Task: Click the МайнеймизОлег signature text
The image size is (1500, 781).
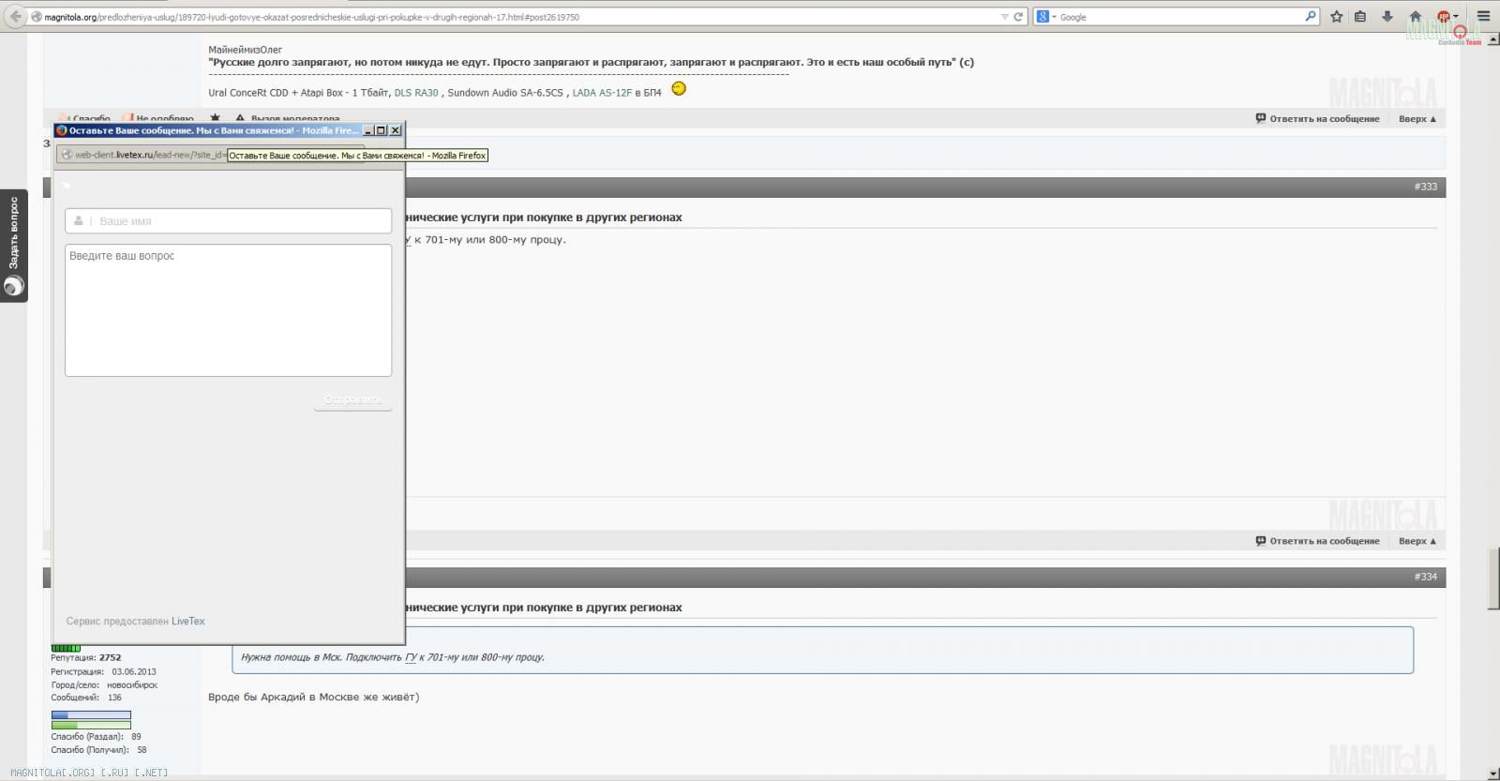Action: 245,50
